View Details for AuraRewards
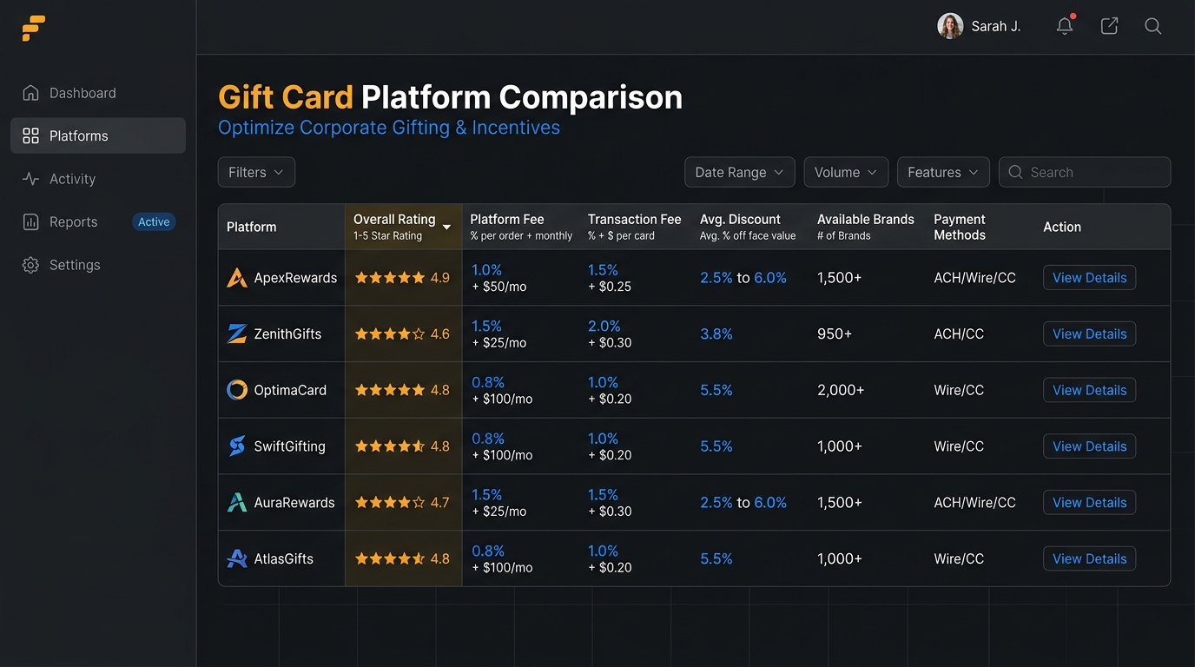 1089,502
